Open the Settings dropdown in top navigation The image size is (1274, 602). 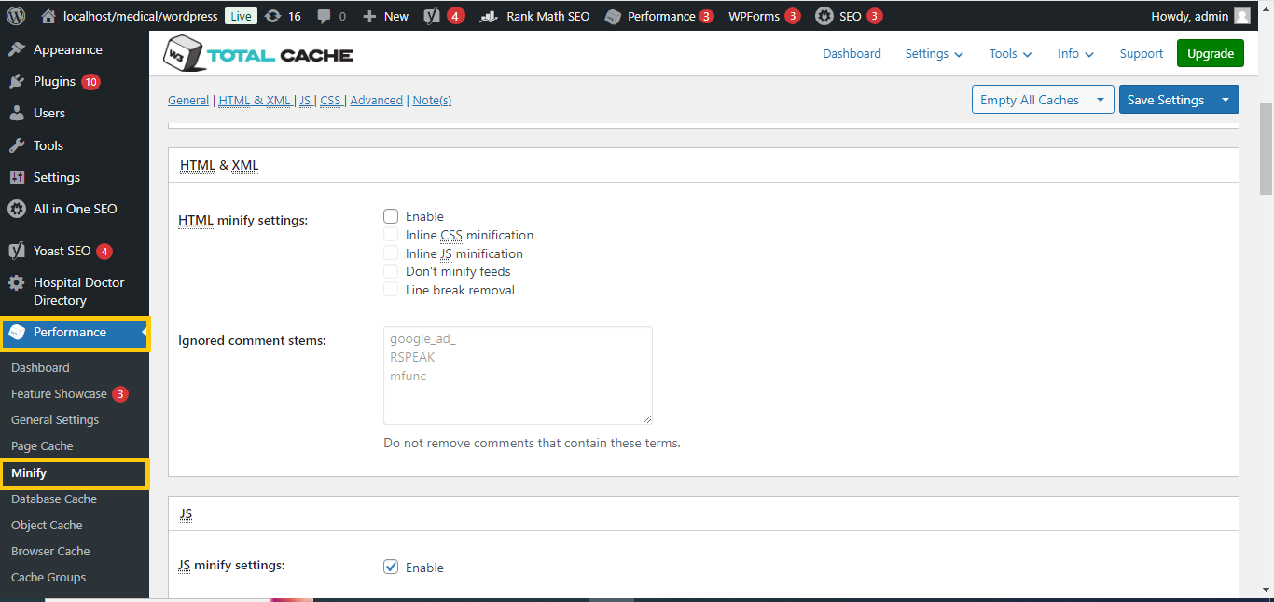click(x=934, y=54)
